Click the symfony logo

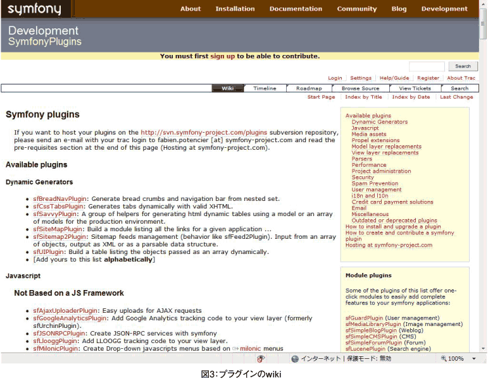35,9
